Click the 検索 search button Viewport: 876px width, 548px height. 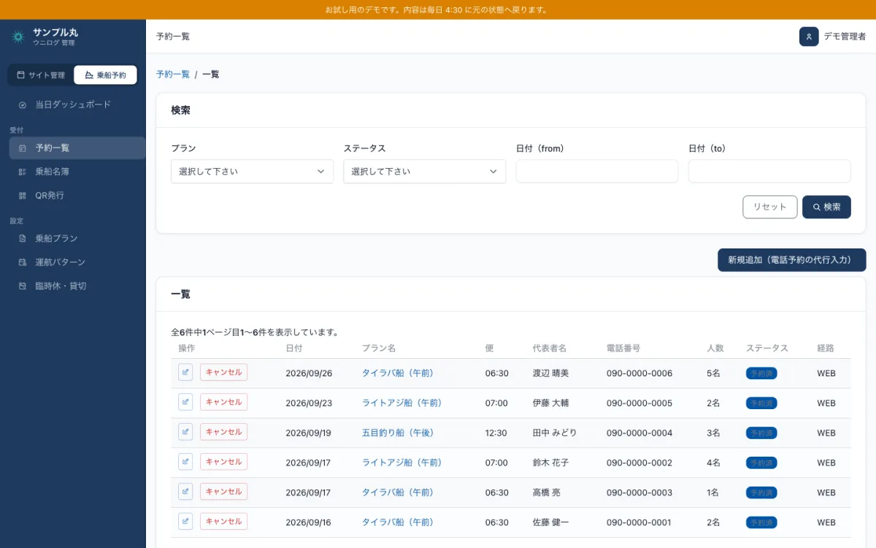pos(826,207)
